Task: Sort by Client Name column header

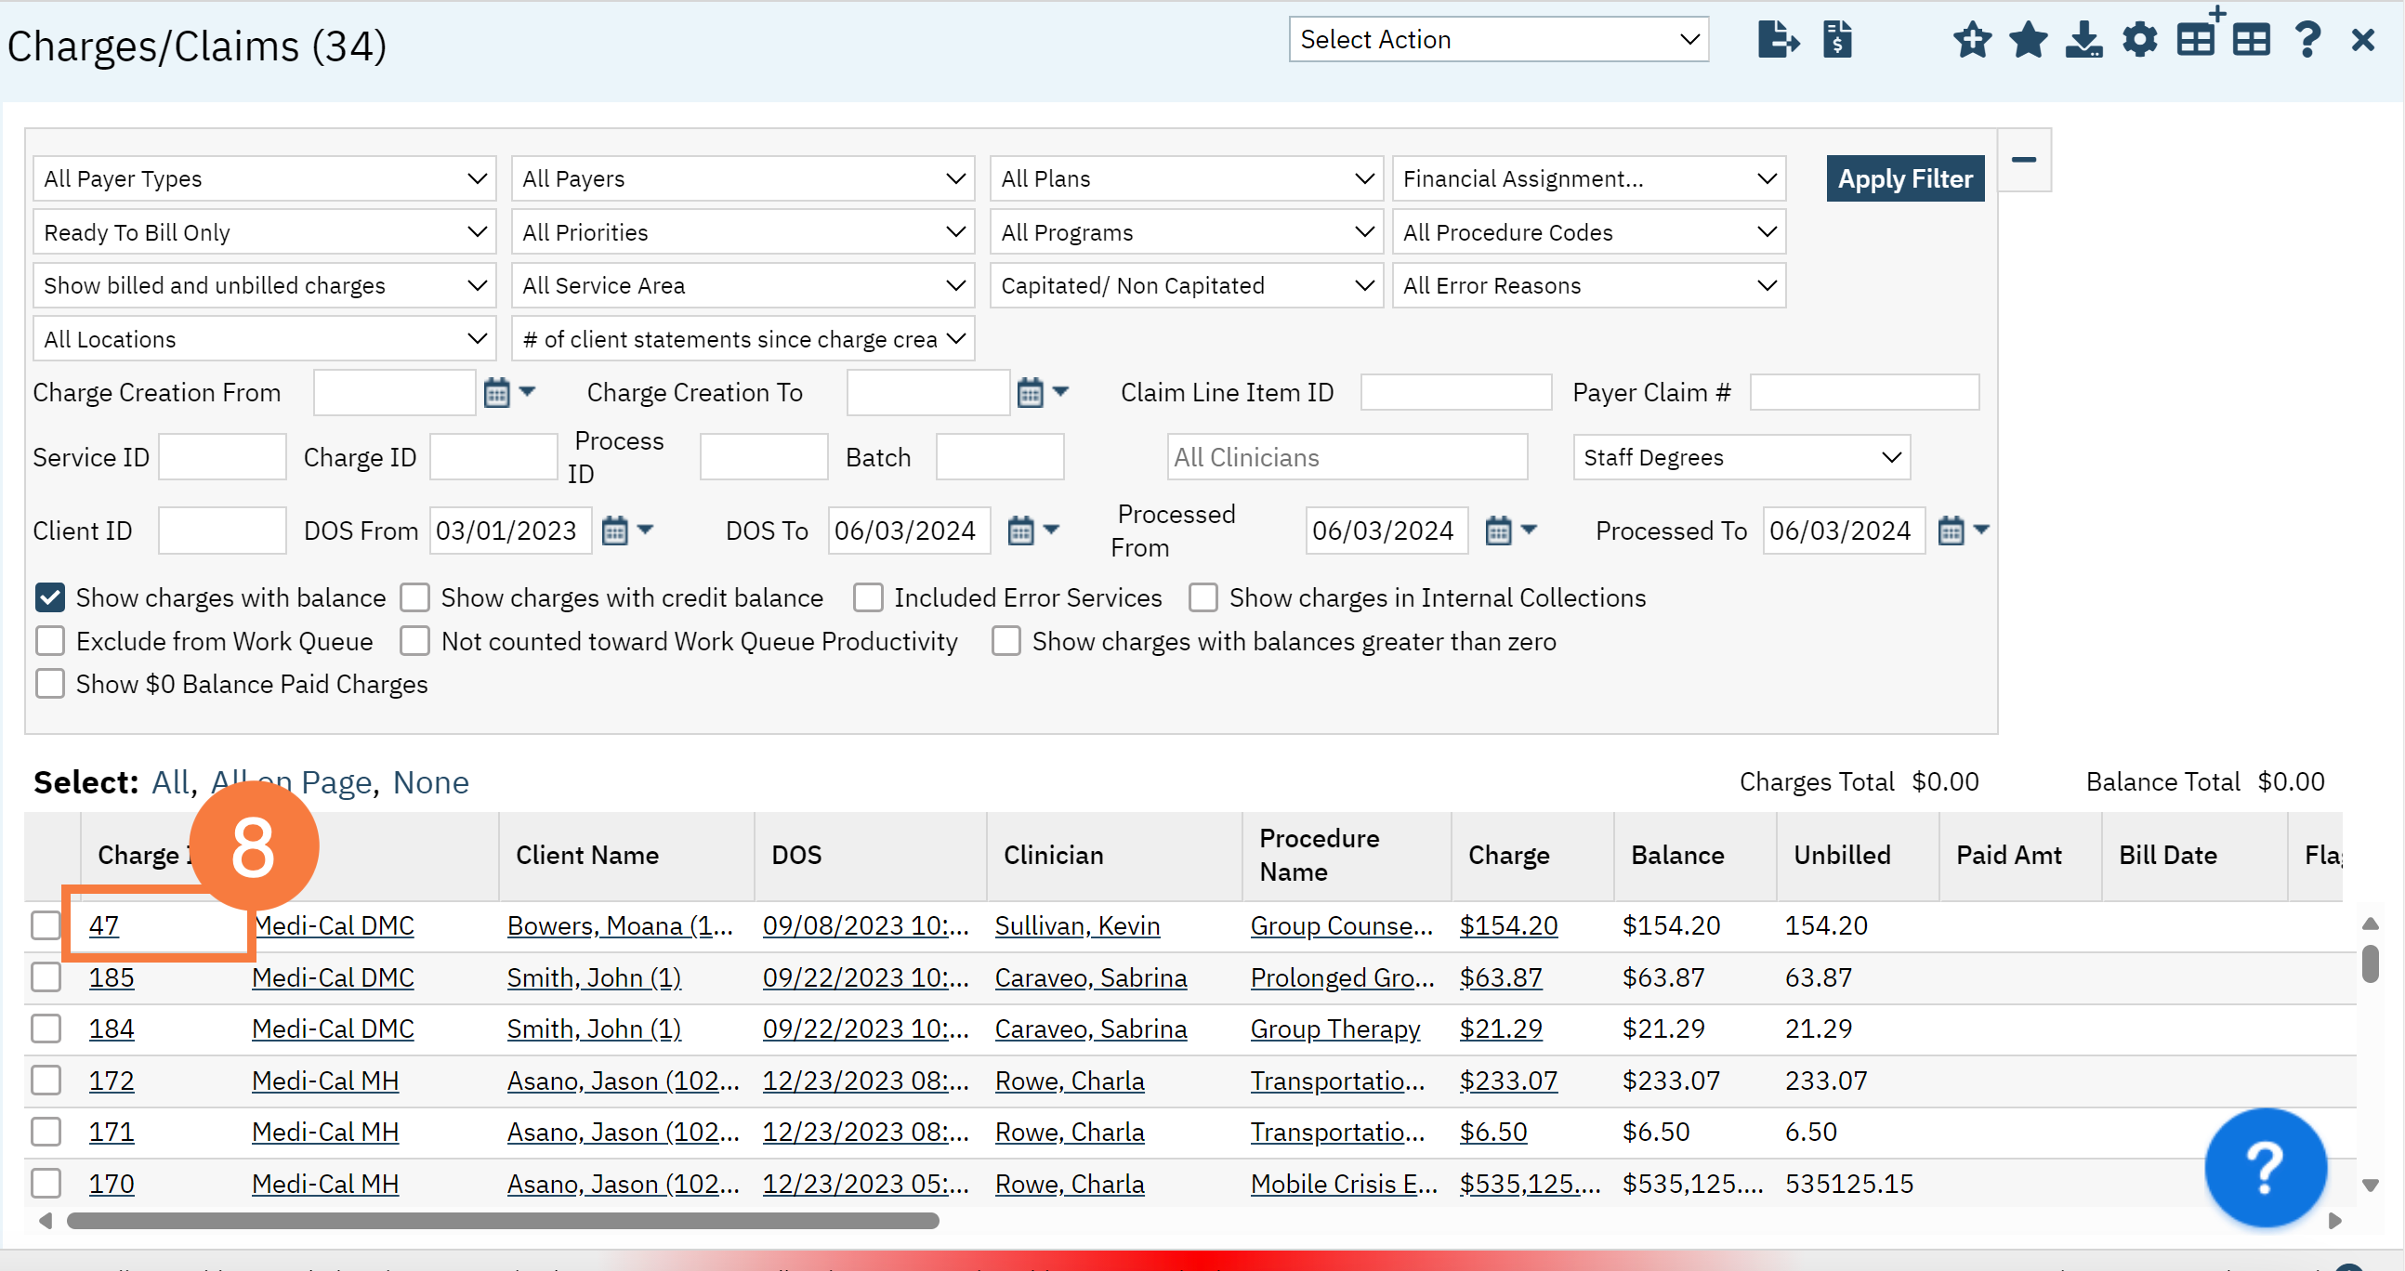Action: point(587,855)
